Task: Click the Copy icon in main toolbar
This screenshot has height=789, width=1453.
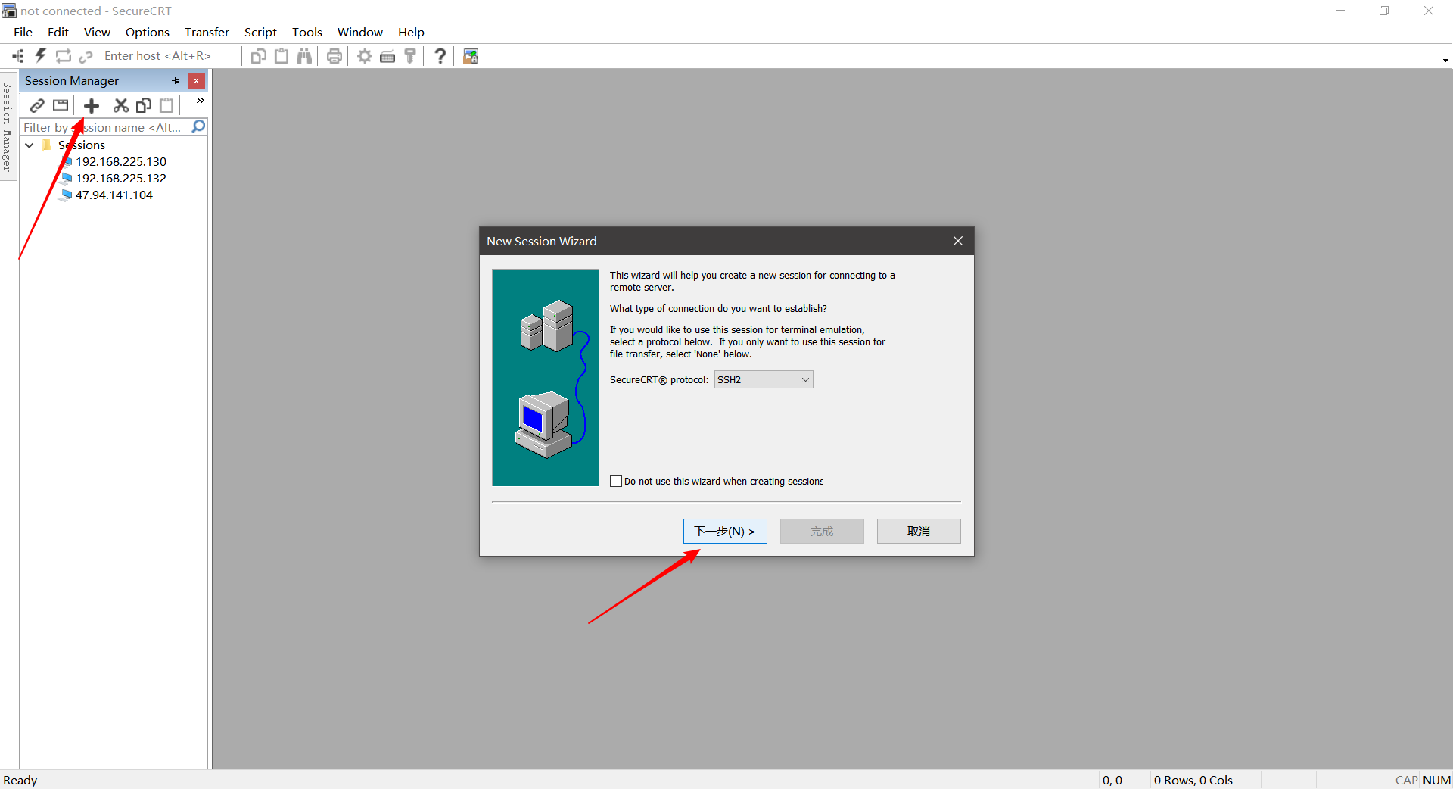Action: coord(259,56)
